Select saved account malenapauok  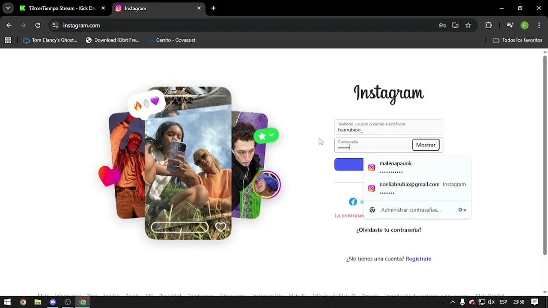tap(417, 167)
